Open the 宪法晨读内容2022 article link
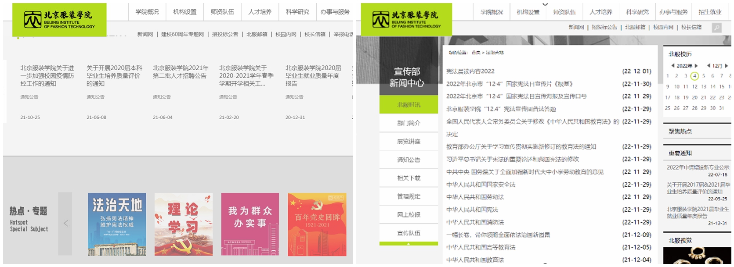This screenshot has width=734, height=267. (x=470, y=71)
